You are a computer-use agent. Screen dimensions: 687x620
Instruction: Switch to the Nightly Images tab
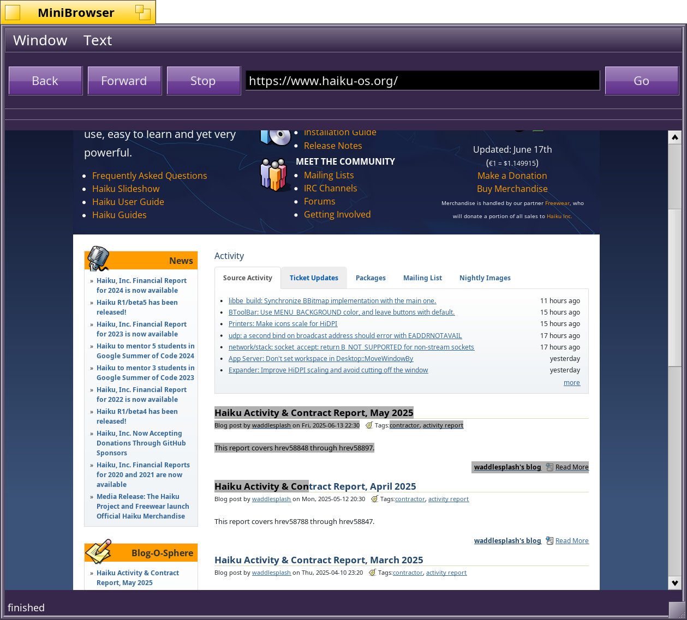pyautogui.click(x=485, y=278)
